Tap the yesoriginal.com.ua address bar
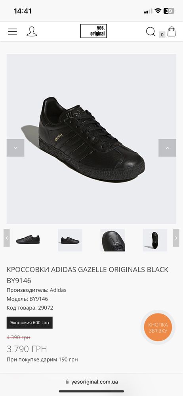 91,382
